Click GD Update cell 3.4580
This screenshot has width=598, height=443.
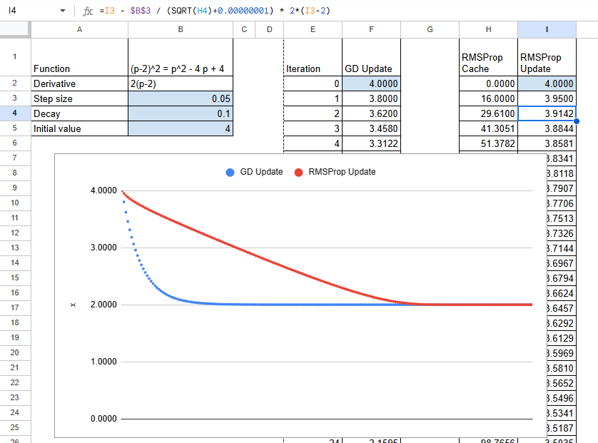click(x=372, y=128)
